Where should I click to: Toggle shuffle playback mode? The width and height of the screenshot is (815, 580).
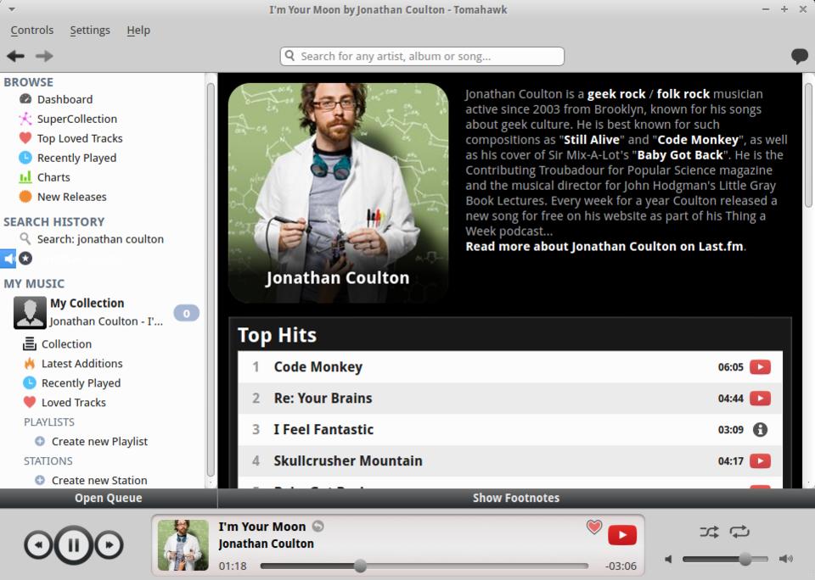[709, 532]
